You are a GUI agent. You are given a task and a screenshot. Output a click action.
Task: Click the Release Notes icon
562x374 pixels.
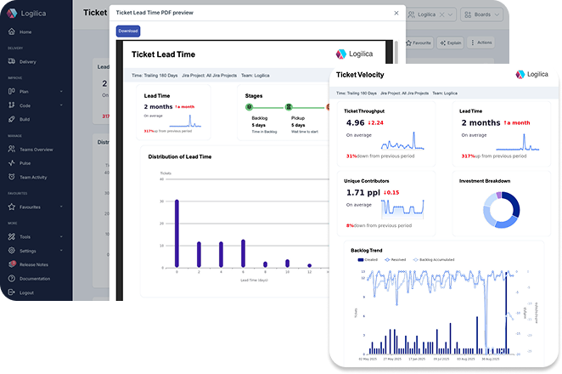pos(12,264)
